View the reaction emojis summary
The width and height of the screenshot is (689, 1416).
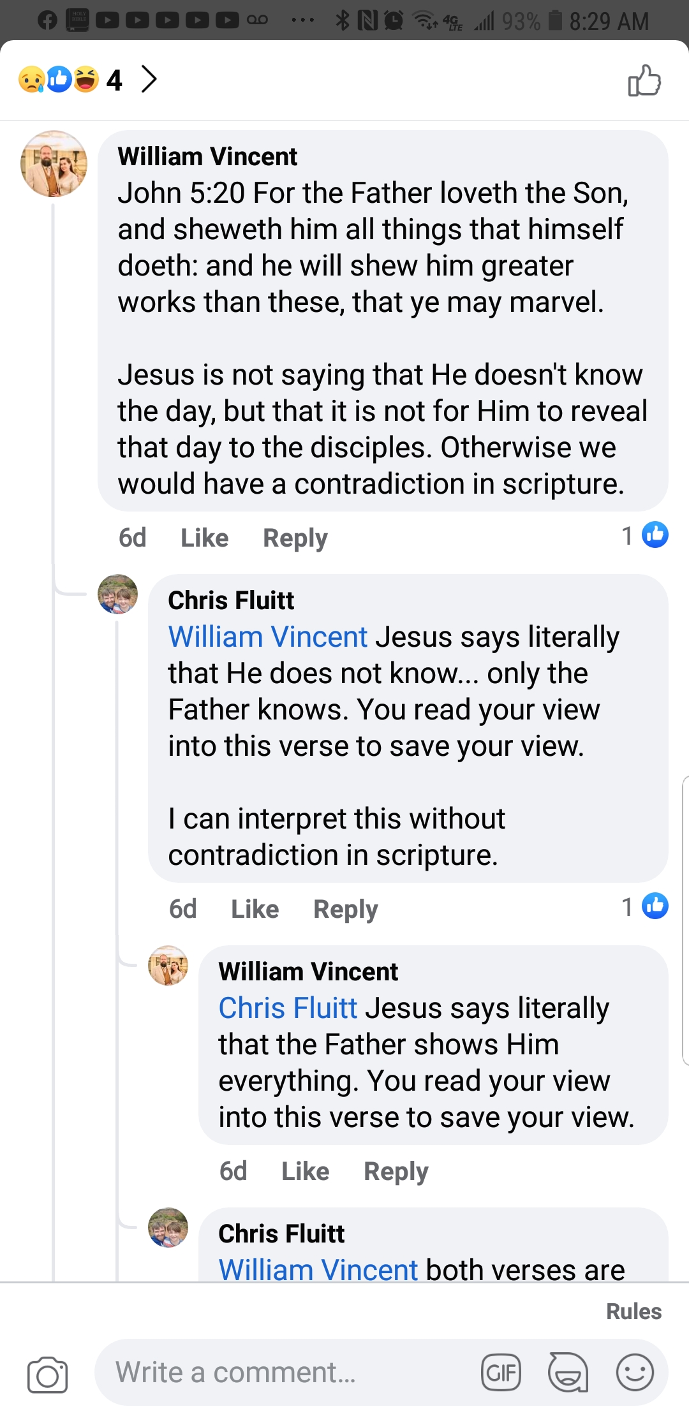click(x=59, y=80)
